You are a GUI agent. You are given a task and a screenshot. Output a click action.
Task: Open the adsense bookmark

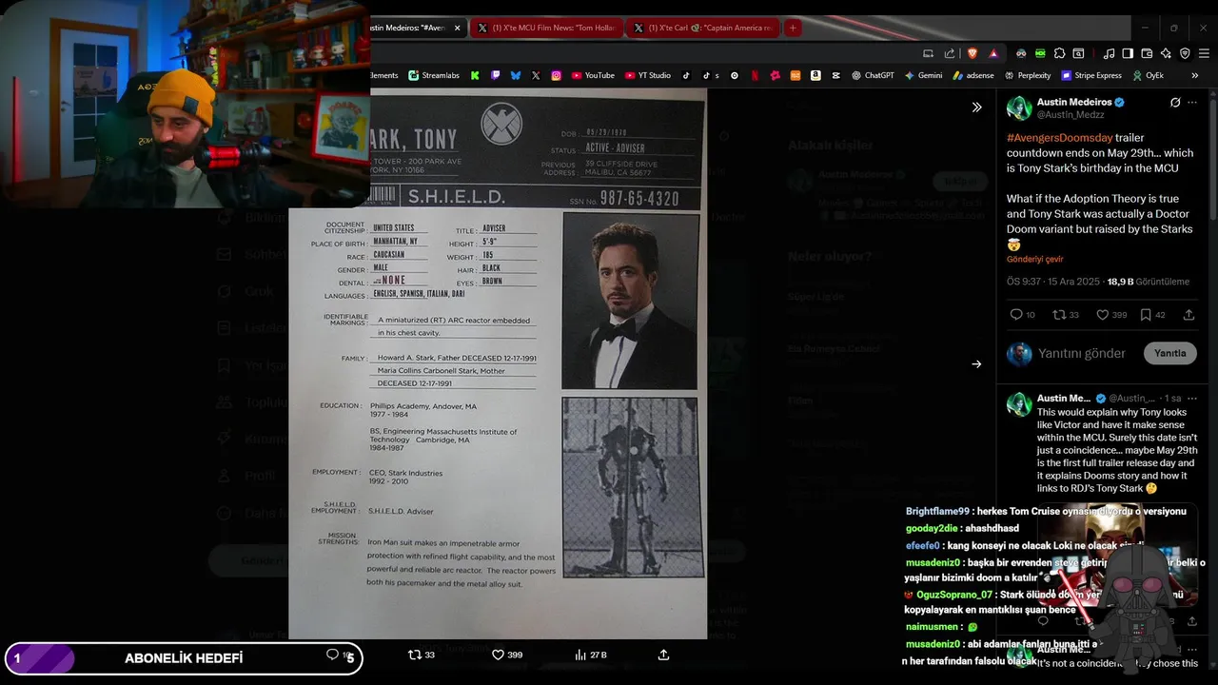point(973,75)
